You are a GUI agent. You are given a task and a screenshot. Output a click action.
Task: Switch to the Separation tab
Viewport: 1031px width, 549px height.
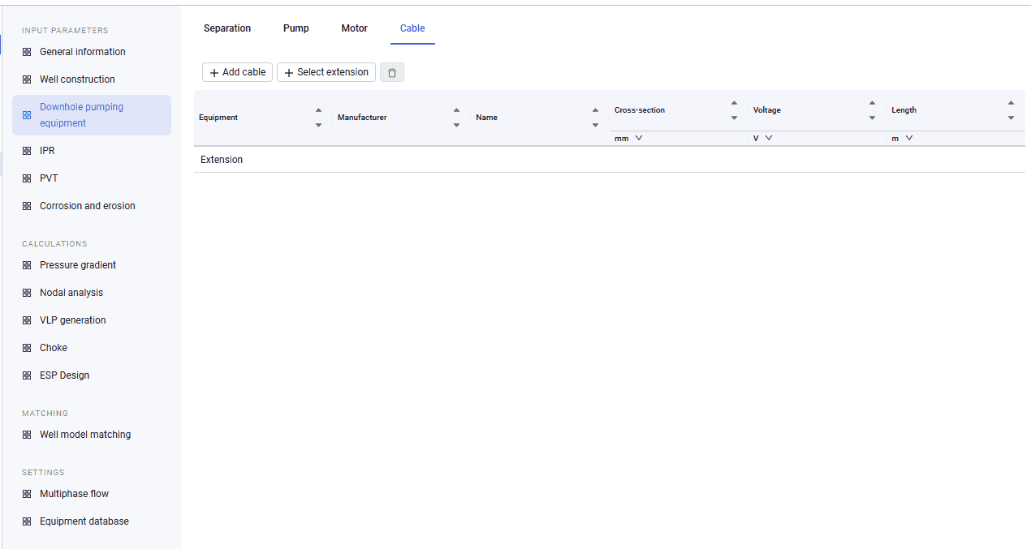[227, 28]
